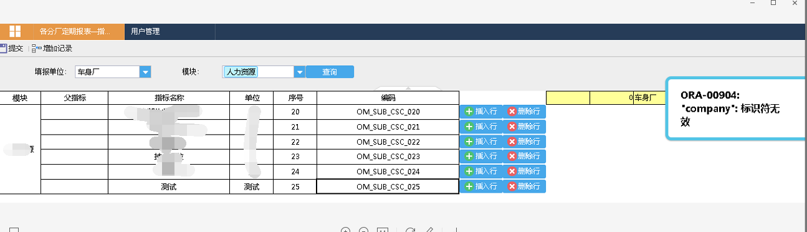Insert a row after OM_SUB_CSC_021

[x=480, y=127]
